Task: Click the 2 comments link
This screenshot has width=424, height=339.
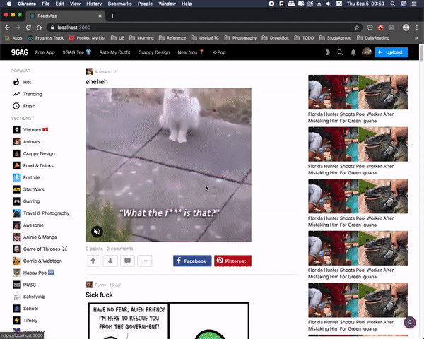Action: (120, 249)
